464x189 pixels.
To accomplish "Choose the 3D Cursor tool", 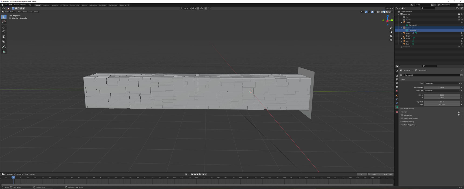I will [4, 22].
